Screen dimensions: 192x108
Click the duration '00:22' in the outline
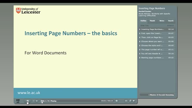click(171, 58)
